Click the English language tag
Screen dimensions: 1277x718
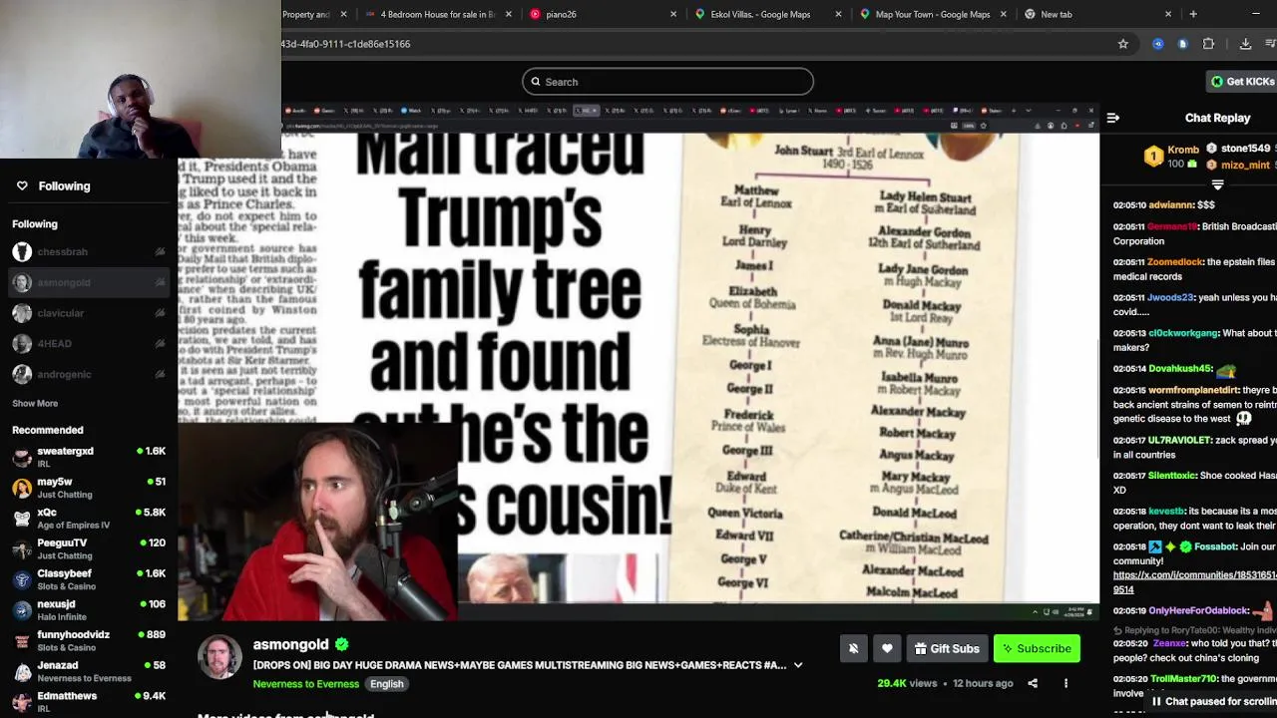point(387,684)
